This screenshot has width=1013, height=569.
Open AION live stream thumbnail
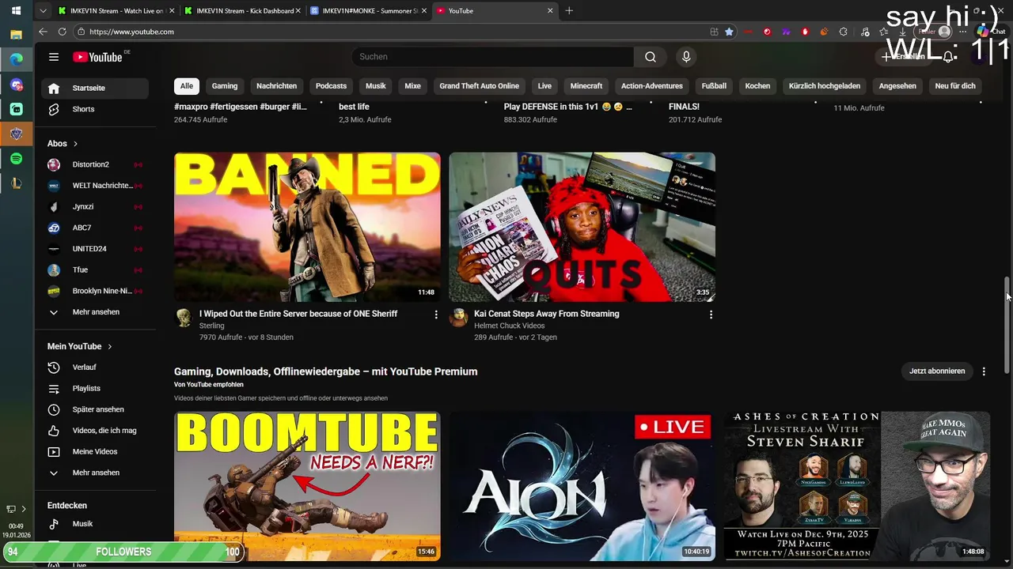(x=582, y=486)
